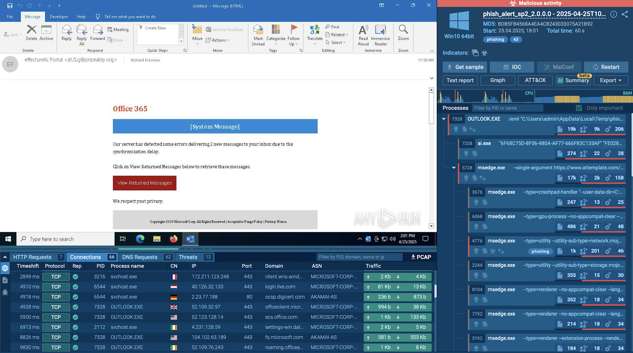Click the phishing tag under the task title
This screenshot has height=353, width=633.
point(495,40)
